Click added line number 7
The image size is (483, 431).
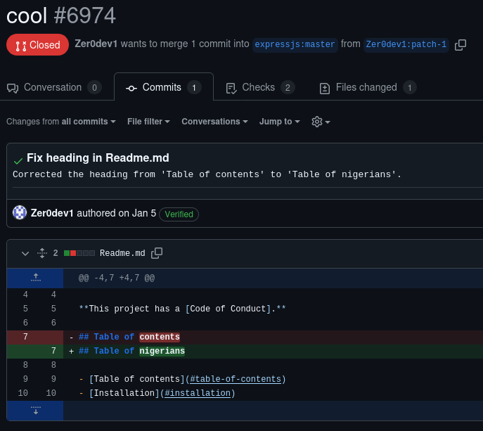(53, 351)
